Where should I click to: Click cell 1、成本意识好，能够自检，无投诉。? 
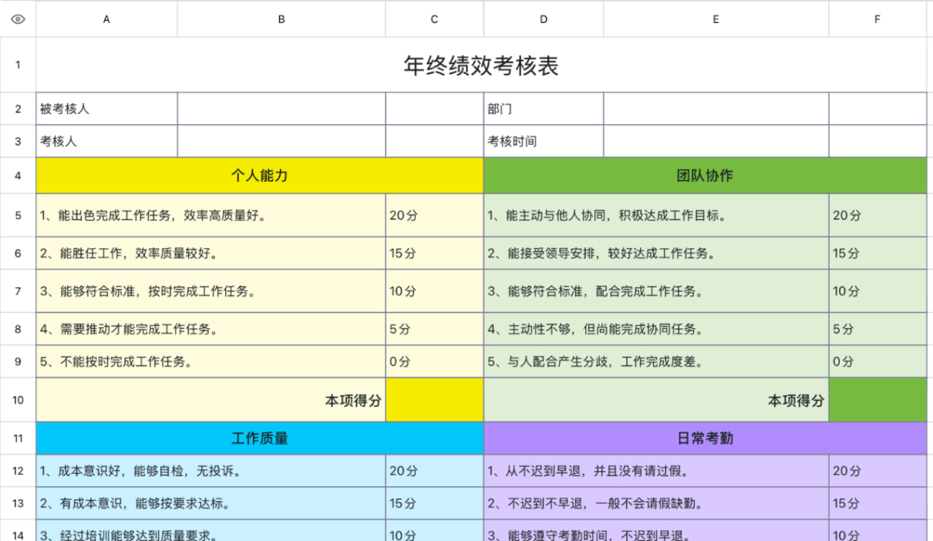click(211, 471)
